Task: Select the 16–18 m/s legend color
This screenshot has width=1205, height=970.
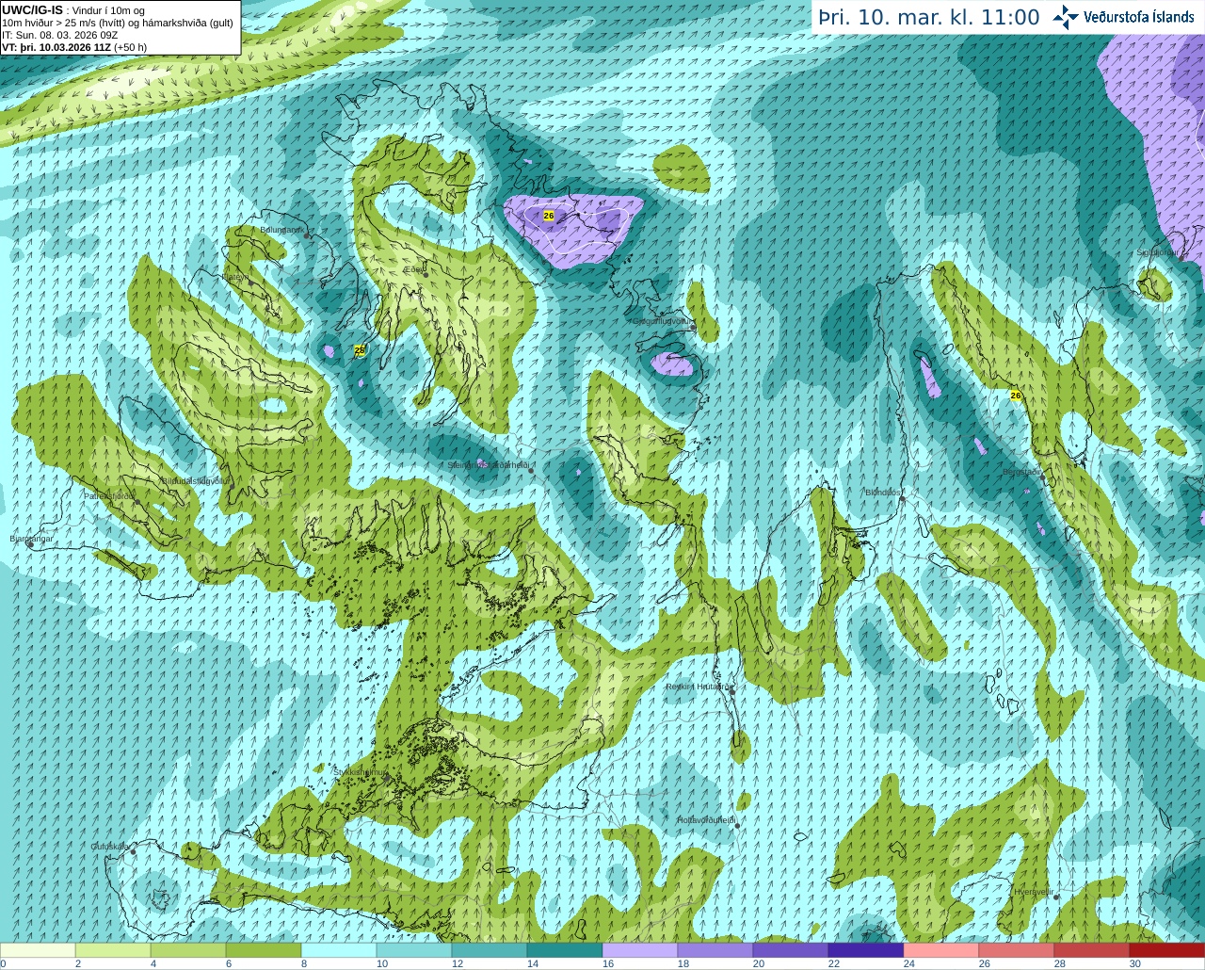Action: [640, 950]
